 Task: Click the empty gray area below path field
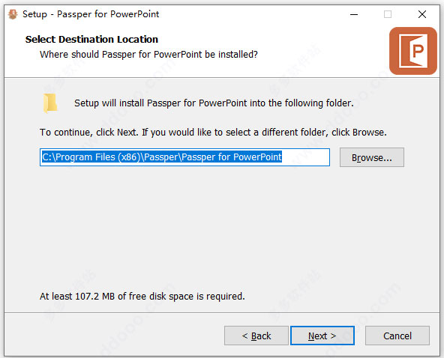220,226
